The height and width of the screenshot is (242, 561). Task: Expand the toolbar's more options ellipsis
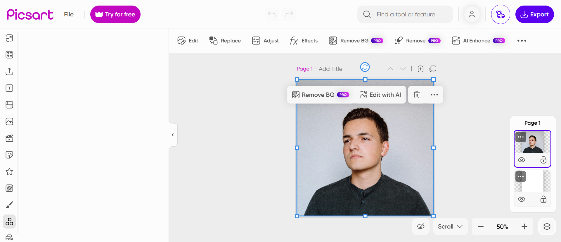[x=522, y=41]
